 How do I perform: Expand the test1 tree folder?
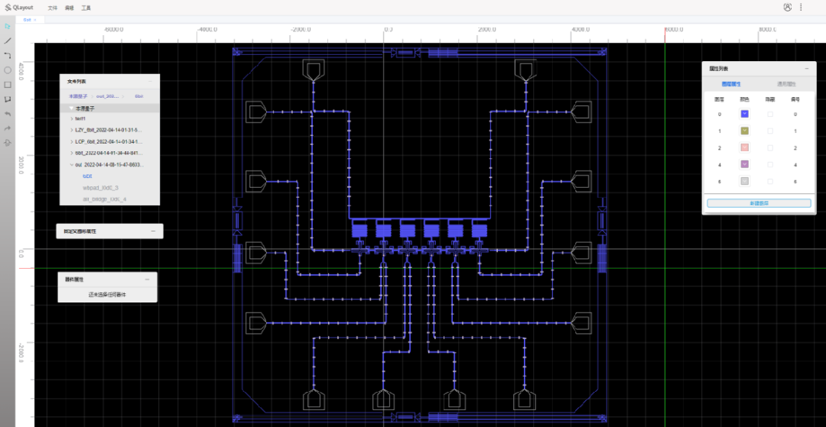tap(72, 118)
